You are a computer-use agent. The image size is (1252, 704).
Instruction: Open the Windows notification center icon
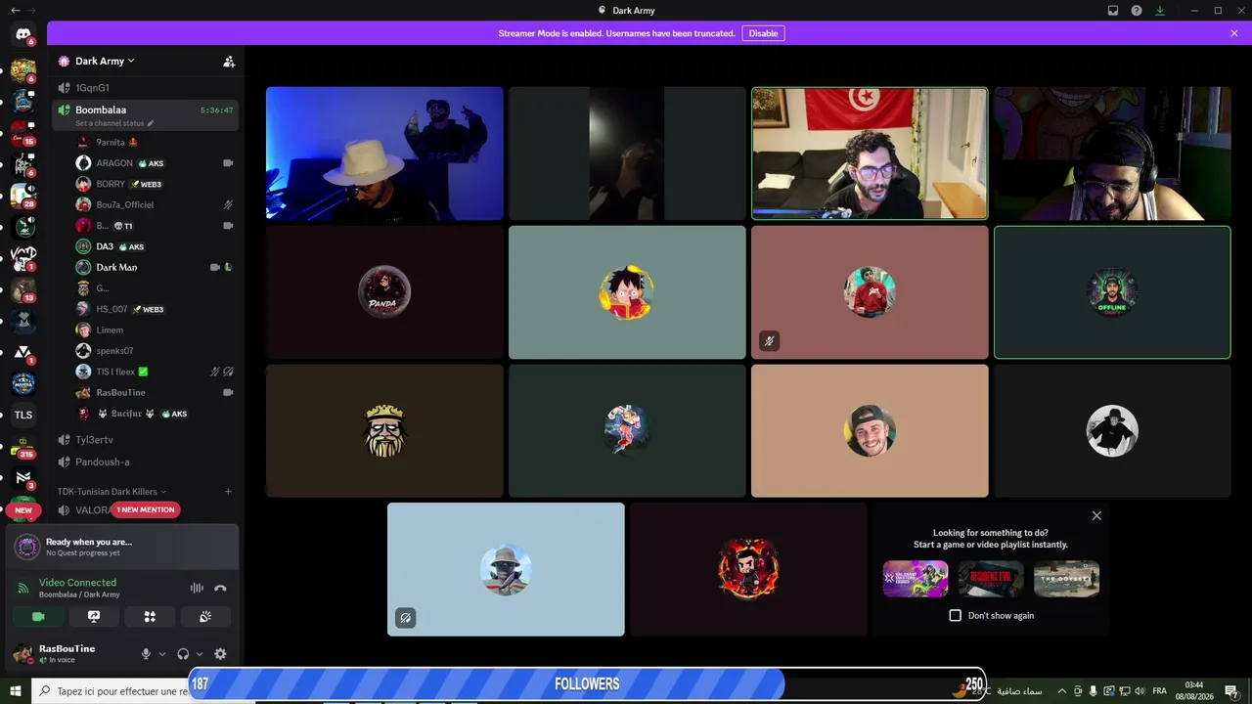(x=1231, y=691)
